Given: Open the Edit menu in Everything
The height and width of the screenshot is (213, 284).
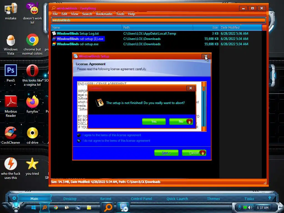Looking at the screenshot, I should (64, 14).
